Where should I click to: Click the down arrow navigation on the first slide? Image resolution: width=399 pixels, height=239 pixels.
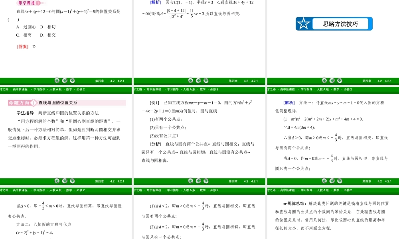coord(65,81)
